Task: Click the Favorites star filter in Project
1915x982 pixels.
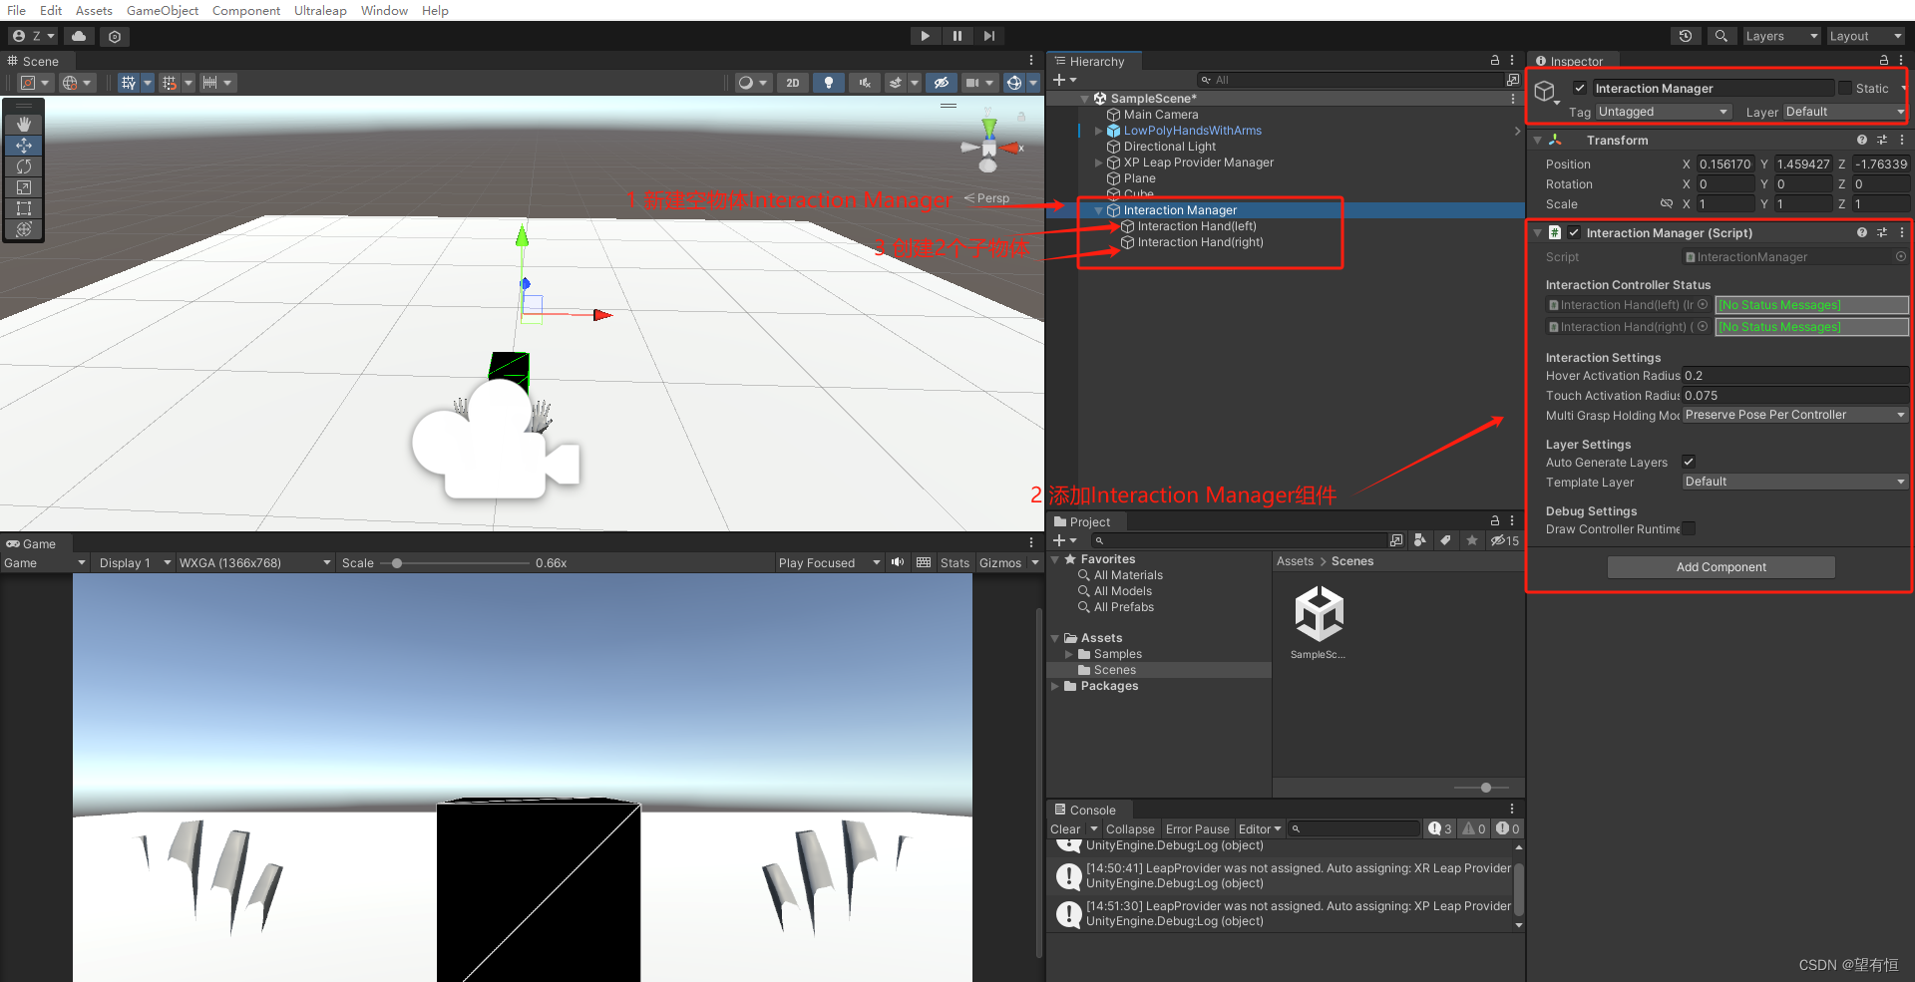Action: point(1472,540)
